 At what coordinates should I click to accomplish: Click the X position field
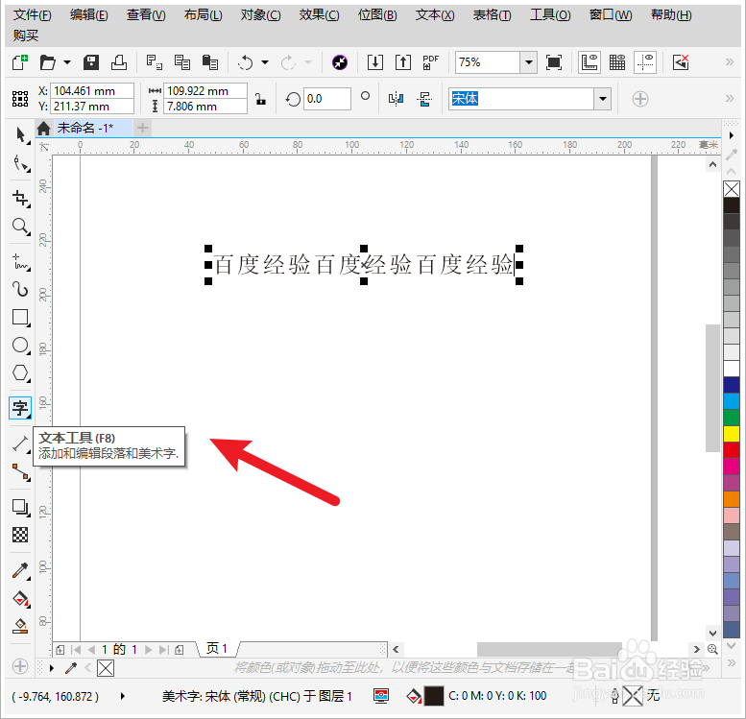click(x=92, y=90)
